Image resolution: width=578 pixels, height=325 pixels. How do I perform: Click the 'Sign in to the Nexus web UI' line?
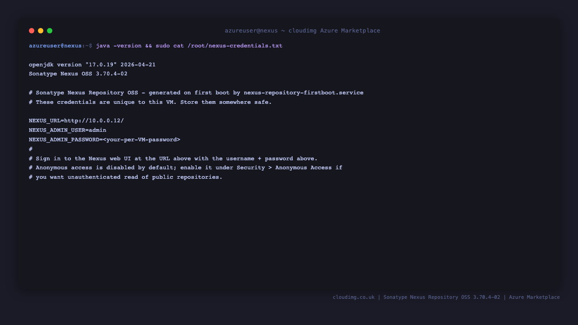click(x=173, y=159)
